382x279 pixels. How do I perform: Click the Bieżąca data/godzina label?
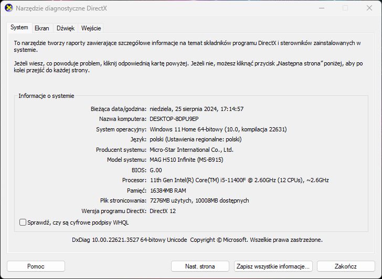click(119, 109)
